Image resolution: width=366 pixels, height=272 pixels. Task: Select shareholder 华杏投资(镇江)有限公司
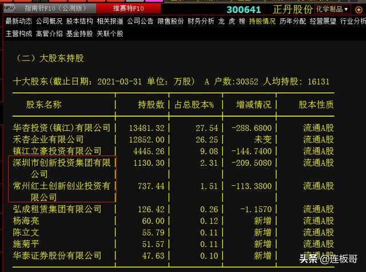(x=62, y=128)
